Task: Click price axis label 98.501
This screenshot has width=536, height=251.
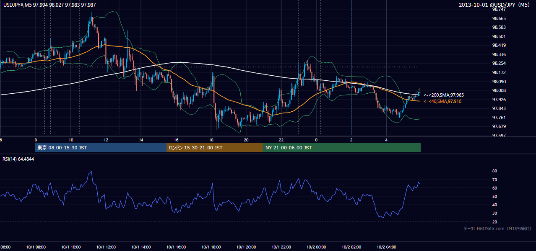Action: (499, 36)
